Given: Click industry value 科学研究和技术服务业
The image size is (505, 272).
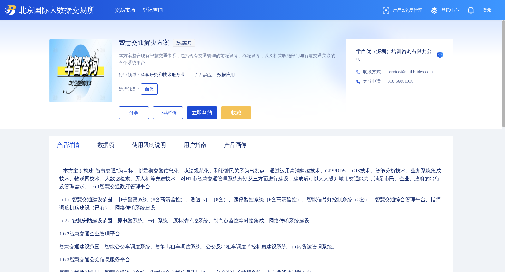Looking at the screenshot, I should click(163, 75).
